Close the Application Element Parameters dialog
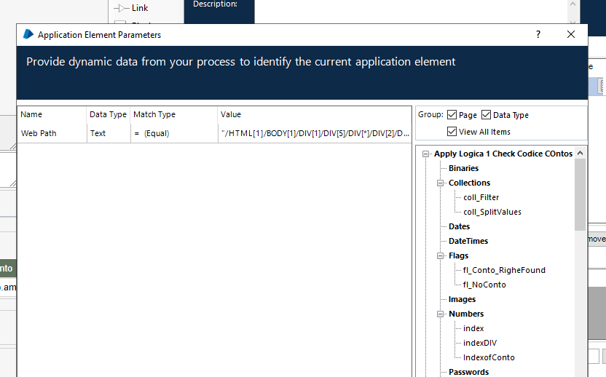The height and width of the screenshot is (377, 606). pyautogui.click(x=571, y=34)
